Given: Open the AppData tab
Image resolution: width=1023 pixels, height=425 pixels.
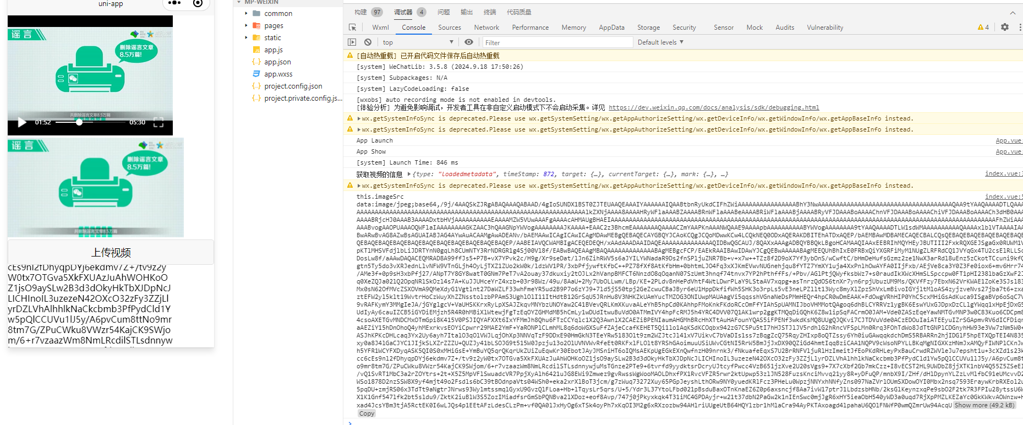Looking at the screenshot, I should coord(611,27).
